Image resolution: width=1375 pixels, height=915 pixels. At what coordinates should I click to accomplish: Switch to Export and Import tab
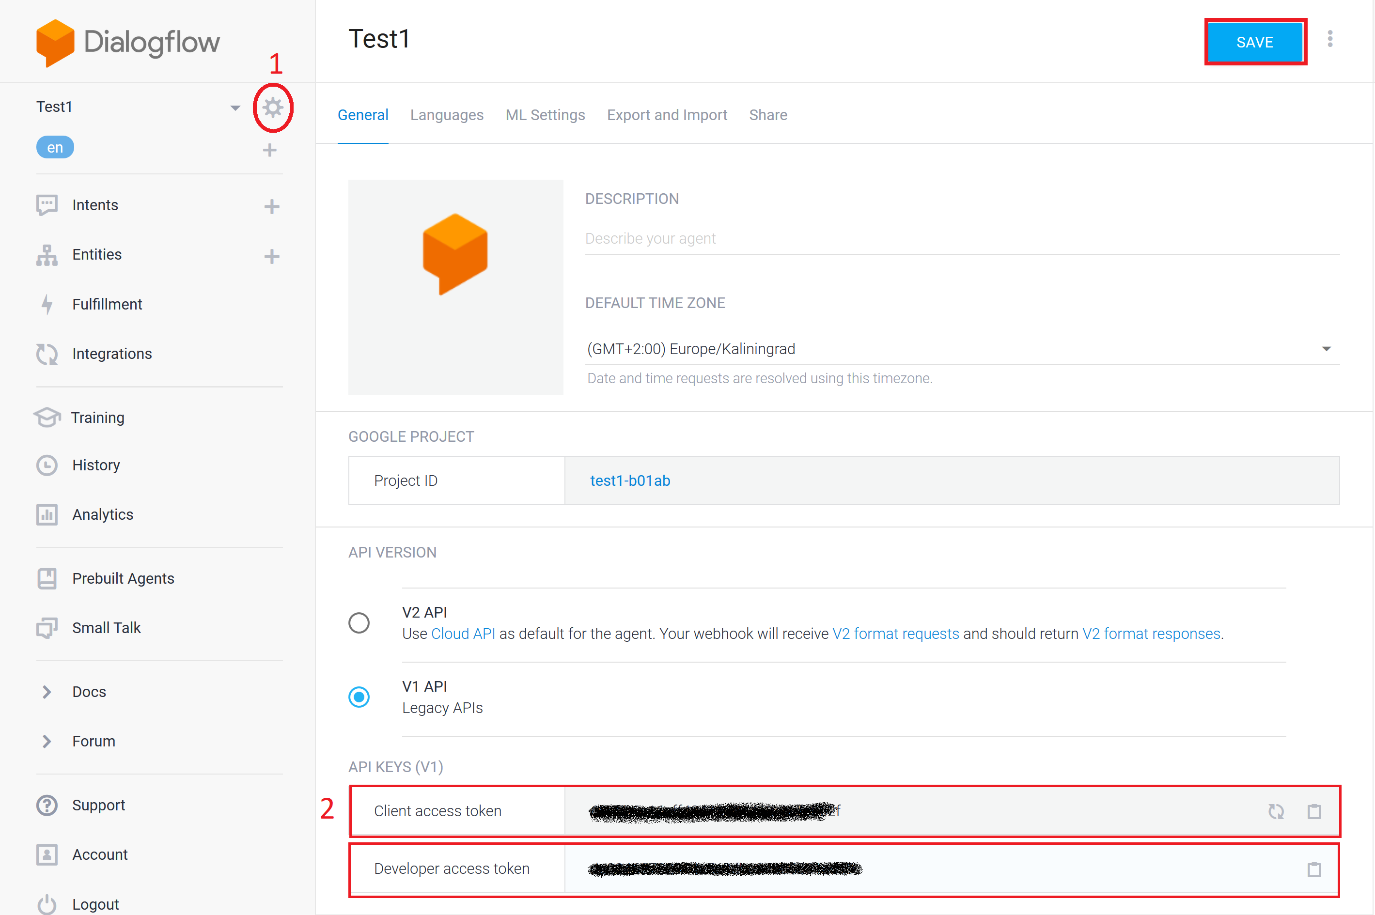point(667,115)
